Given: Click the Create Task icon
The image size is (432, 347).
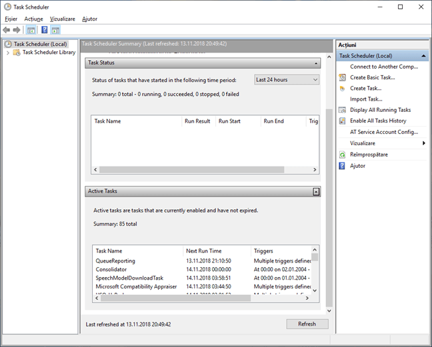Looking at the screenshot, I should [x=342, y=89].
